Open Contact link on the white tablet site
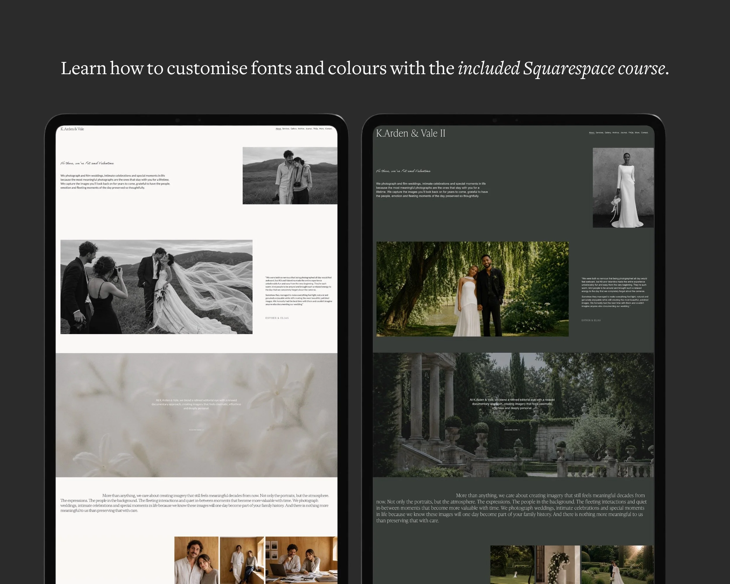The image size is (730, 584). 329,129
